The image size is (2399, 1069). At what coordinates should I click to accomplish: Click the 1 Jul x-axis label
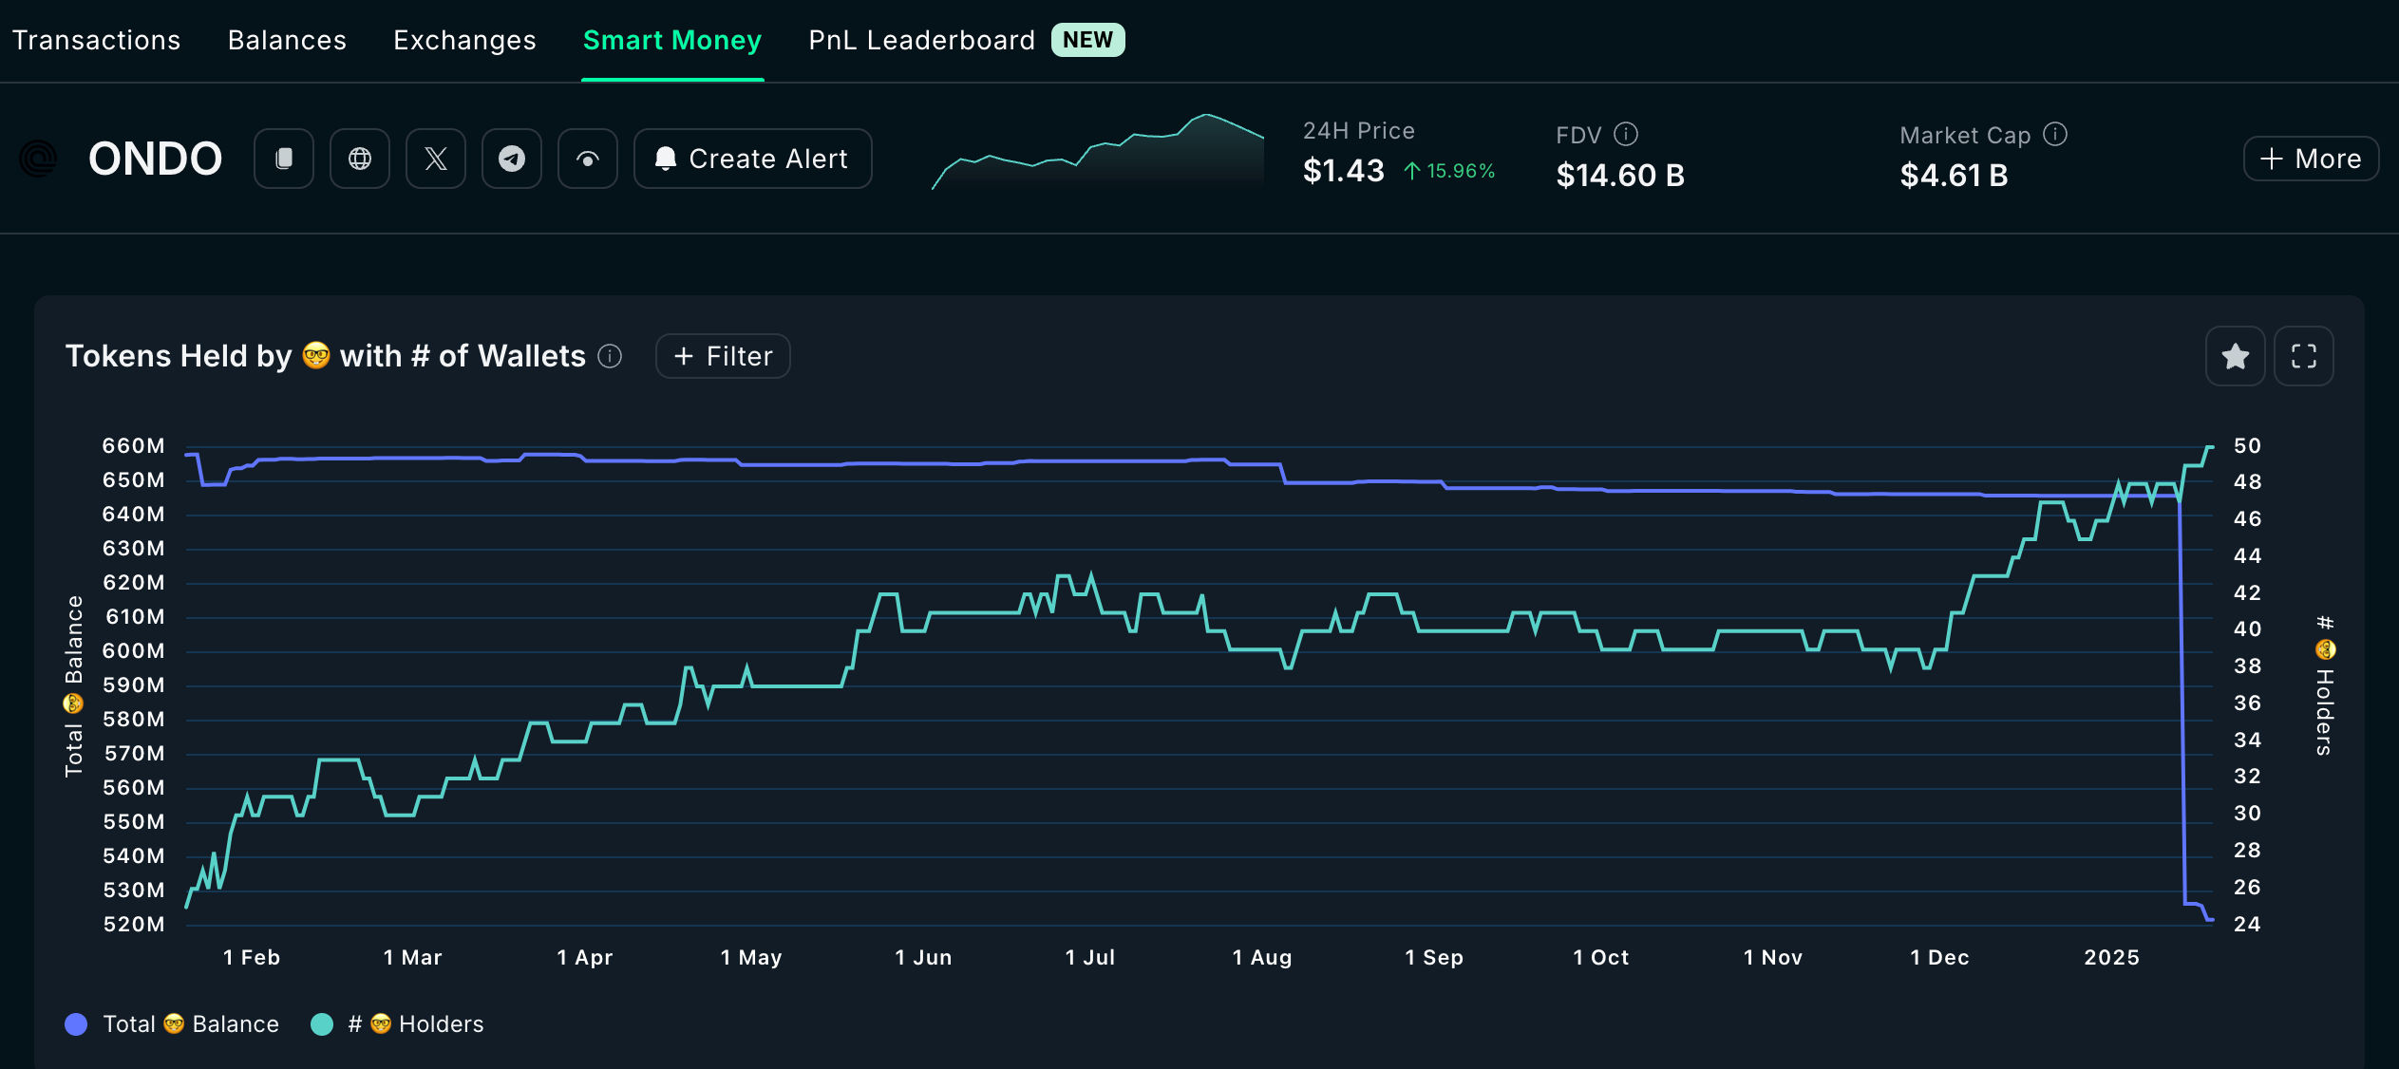point(1090,957)
